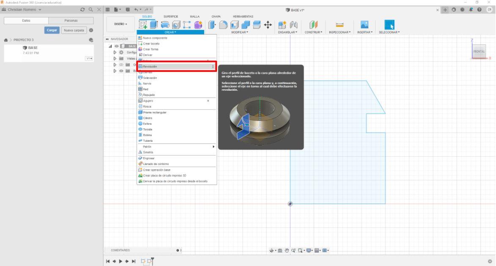496x266 pixels.
Task: Switch to Personas tab in data panel
Action: tap(71, 21)
